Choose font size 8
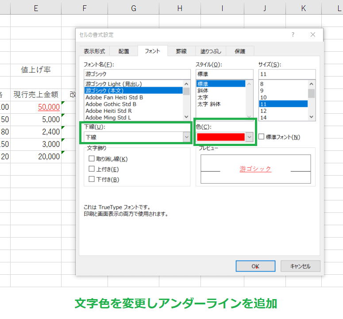Image resolution: width=343 pixels, height=319 pixels. (x=283, y=84)
